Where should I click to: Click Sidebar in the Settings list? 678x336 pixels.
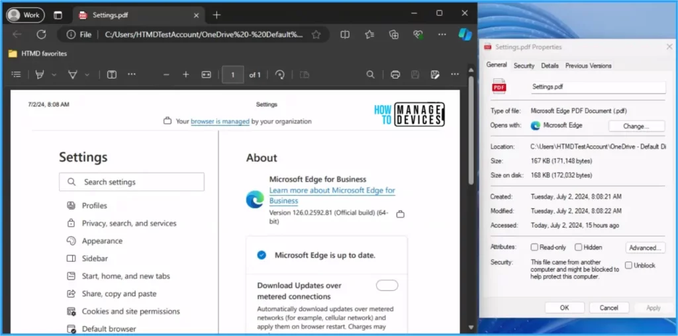point(95,259)
